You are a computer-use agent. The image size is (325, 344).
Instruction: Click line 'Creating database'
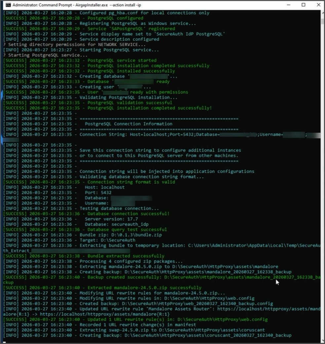tap(90, 76)
